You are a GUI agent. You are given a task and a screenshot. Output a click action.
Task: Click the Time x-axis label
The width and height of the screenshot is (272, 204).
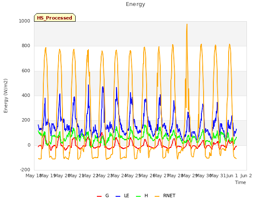click(241, 182)
